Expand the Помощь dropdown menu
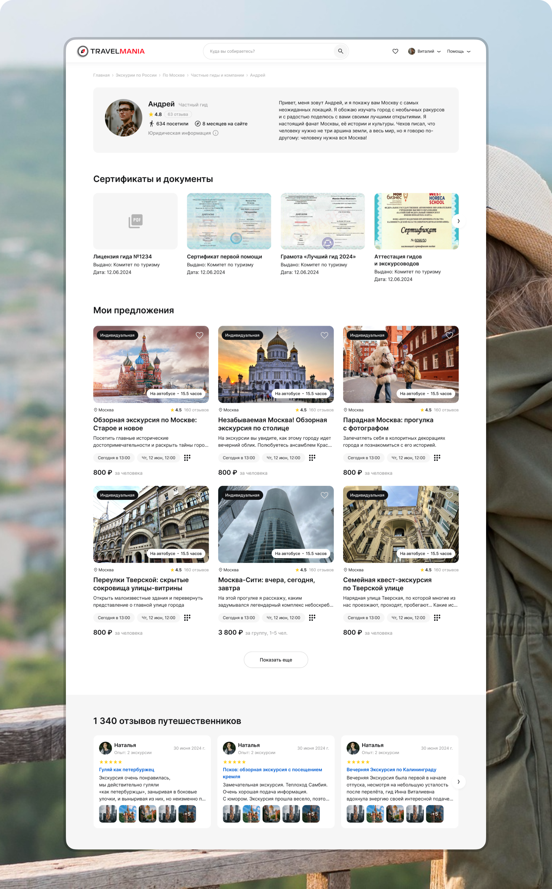Image resolution: width=552 pixels, height=889 pixels. pyautogui.click(x=459, y=51)
